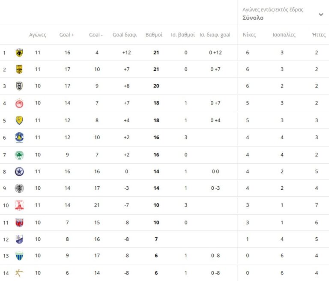Select the Olympiacos red crest in row 4

pos(19,103)
